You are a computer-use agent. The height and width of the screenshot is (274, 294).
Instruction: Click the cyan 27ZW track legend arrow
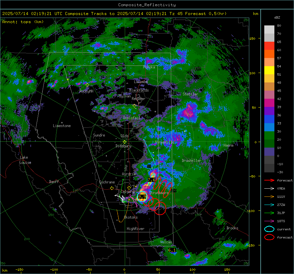coord(269,205)
